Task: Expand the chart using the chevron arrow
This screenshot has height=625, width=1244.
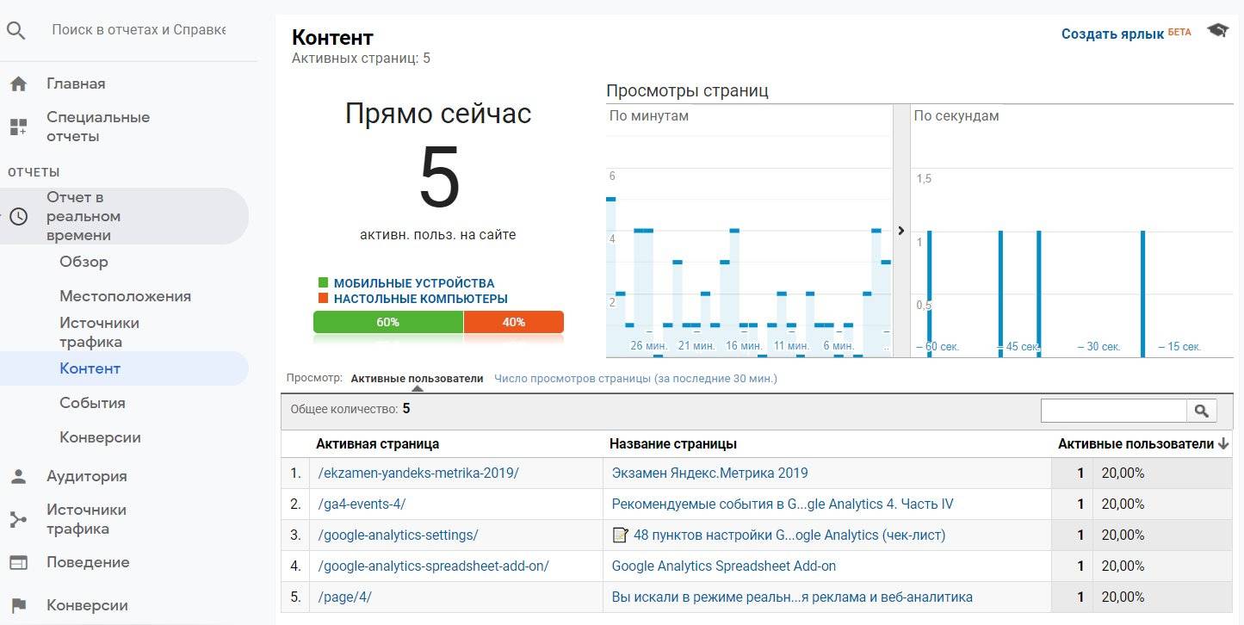Action: pos(901,231)
